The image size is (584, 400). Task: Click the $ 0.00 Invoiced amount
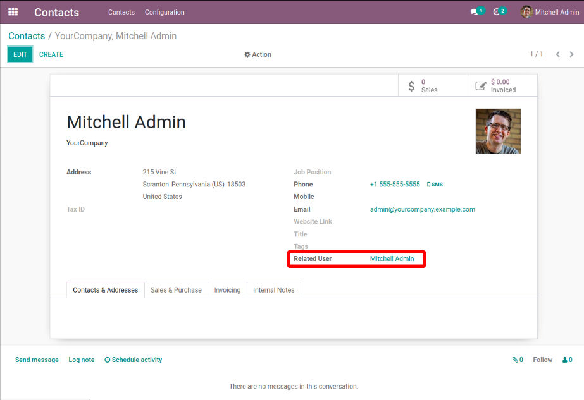[500, 82]
